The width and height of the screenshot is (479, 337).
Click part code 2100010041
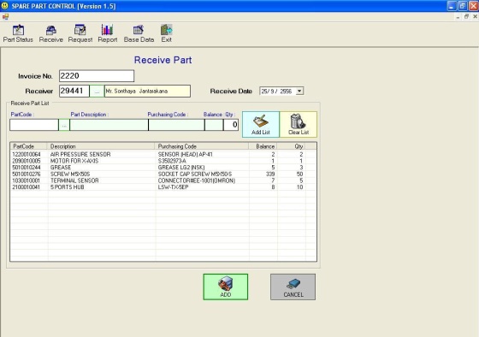click(x=27, y=187)
